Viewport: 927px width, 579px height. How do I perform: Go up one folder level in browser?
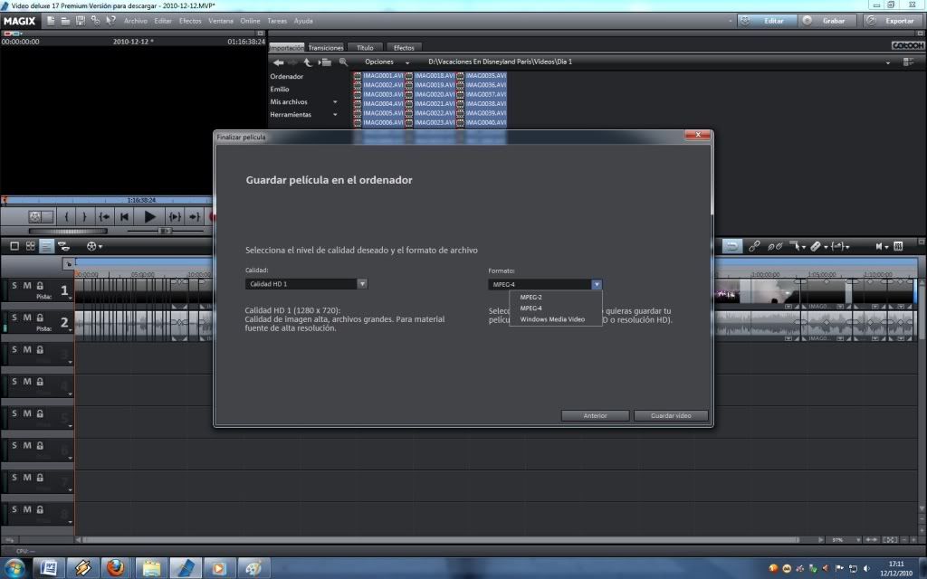click(x=308, y=62)
